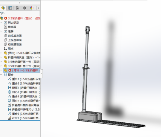
Task: Select the 重合6 coincident mate
Action: pyautogui.click(x=26, y=114)
